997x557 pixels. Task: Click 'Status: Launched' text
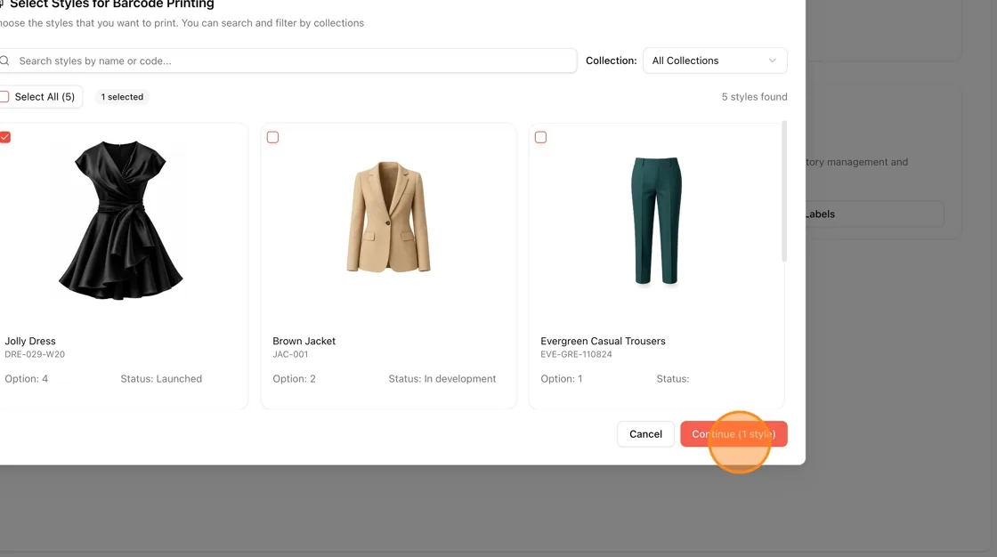click(161, 378)
